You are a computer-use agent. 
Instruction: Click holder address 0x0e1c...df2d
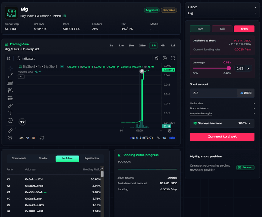(x=34, y=179)
